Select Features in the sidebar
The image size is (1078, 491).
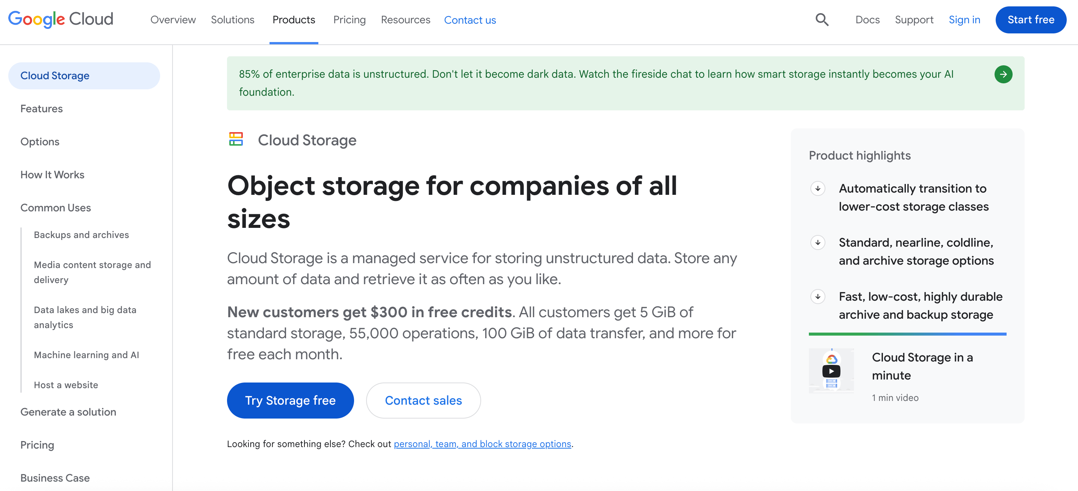[x=41, y=108]
